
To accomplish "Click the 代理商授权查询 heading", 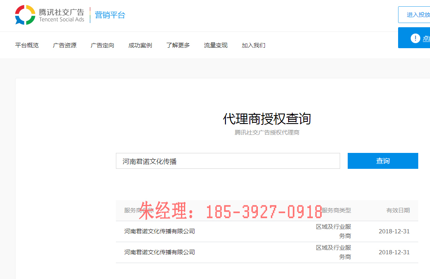I will (x=267, y=119).
